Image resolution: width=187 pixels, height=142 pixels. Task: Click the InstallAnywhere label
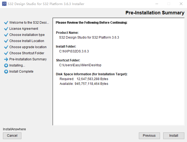point(14,129)
